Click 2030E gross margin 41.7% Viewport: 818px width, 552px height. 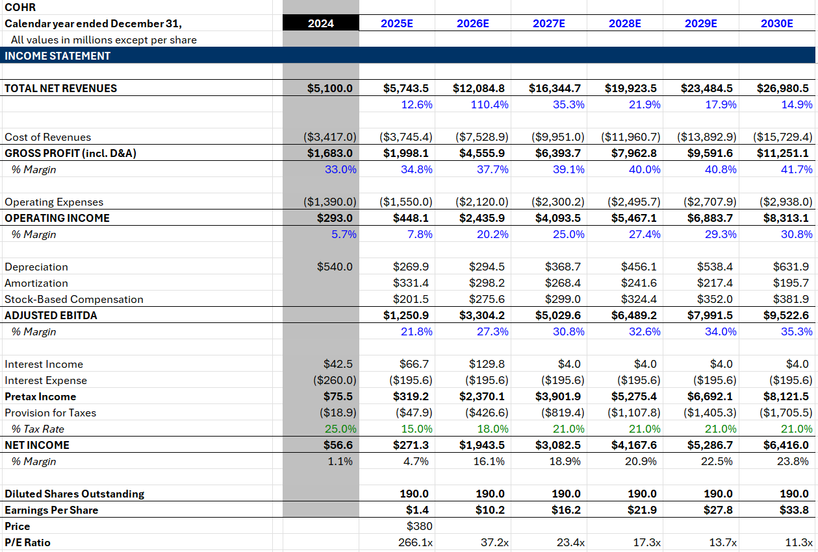797,169
